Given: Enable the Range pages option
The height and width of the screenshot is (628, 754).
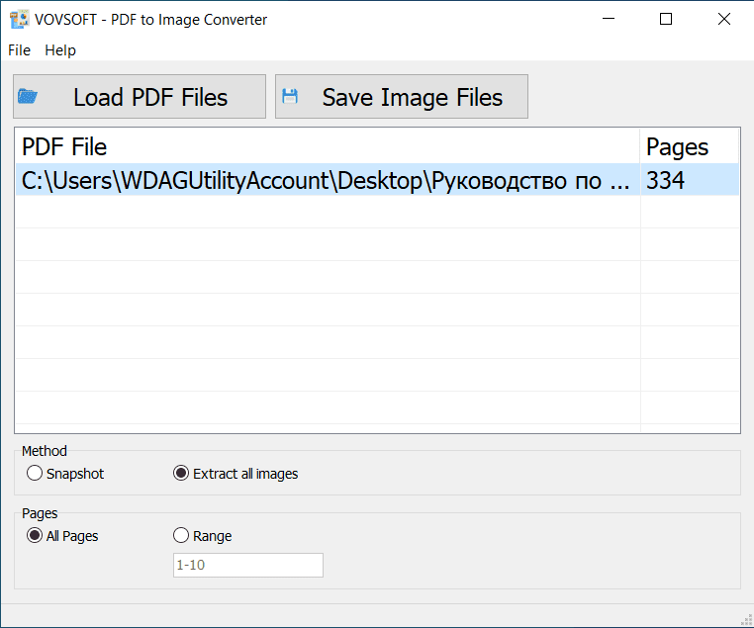Looking at the screenshot, I should pyautogui.click(x=181, y=536).
